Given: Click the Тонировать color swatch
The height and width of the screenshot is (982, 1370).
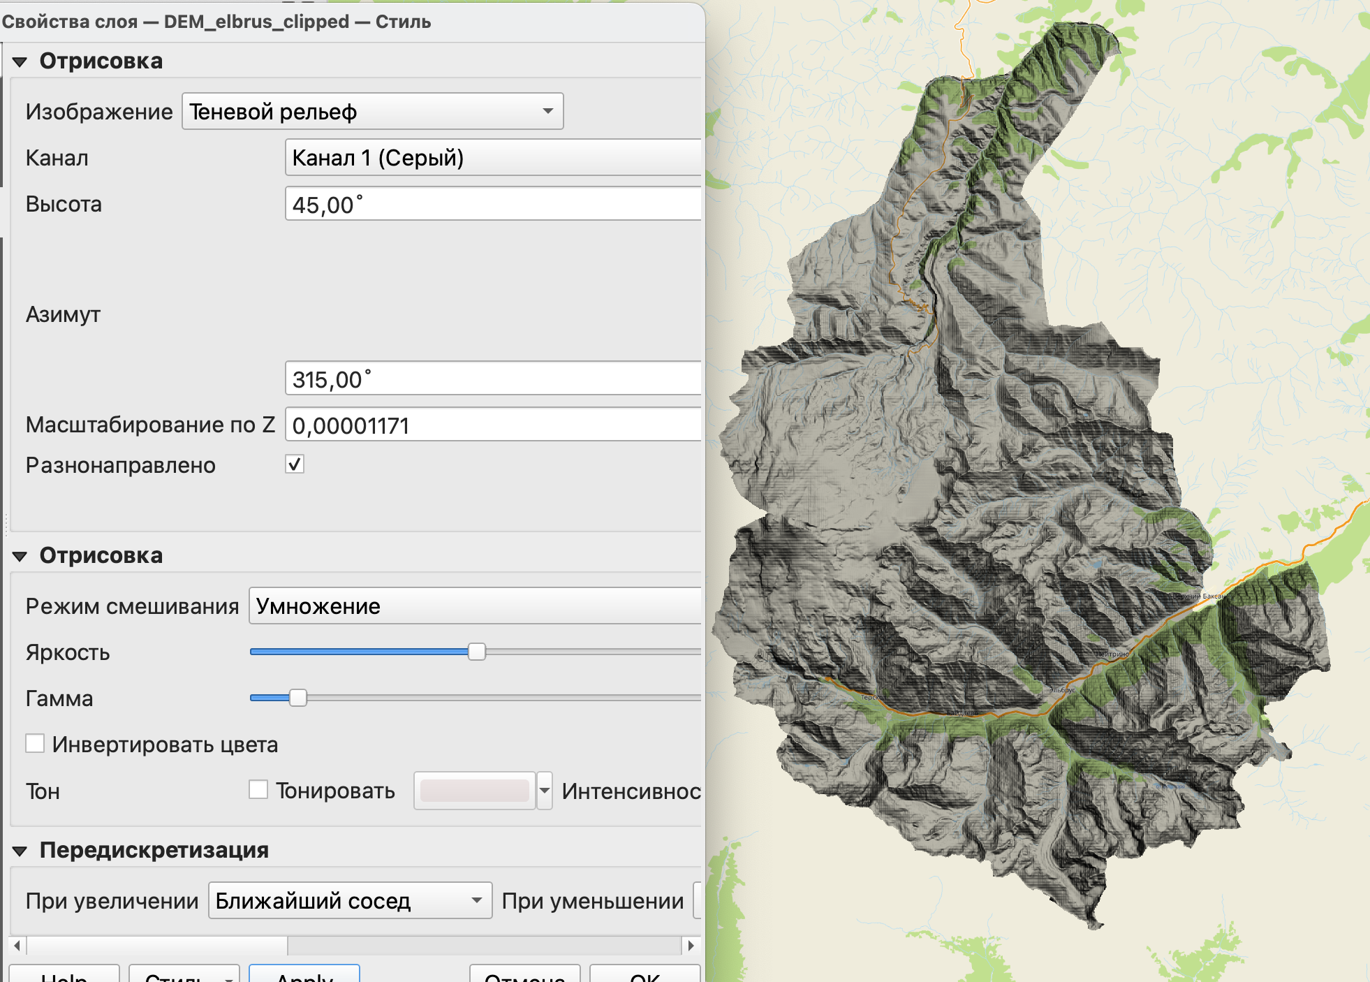Looking at the screenshot, I should 474,791.
